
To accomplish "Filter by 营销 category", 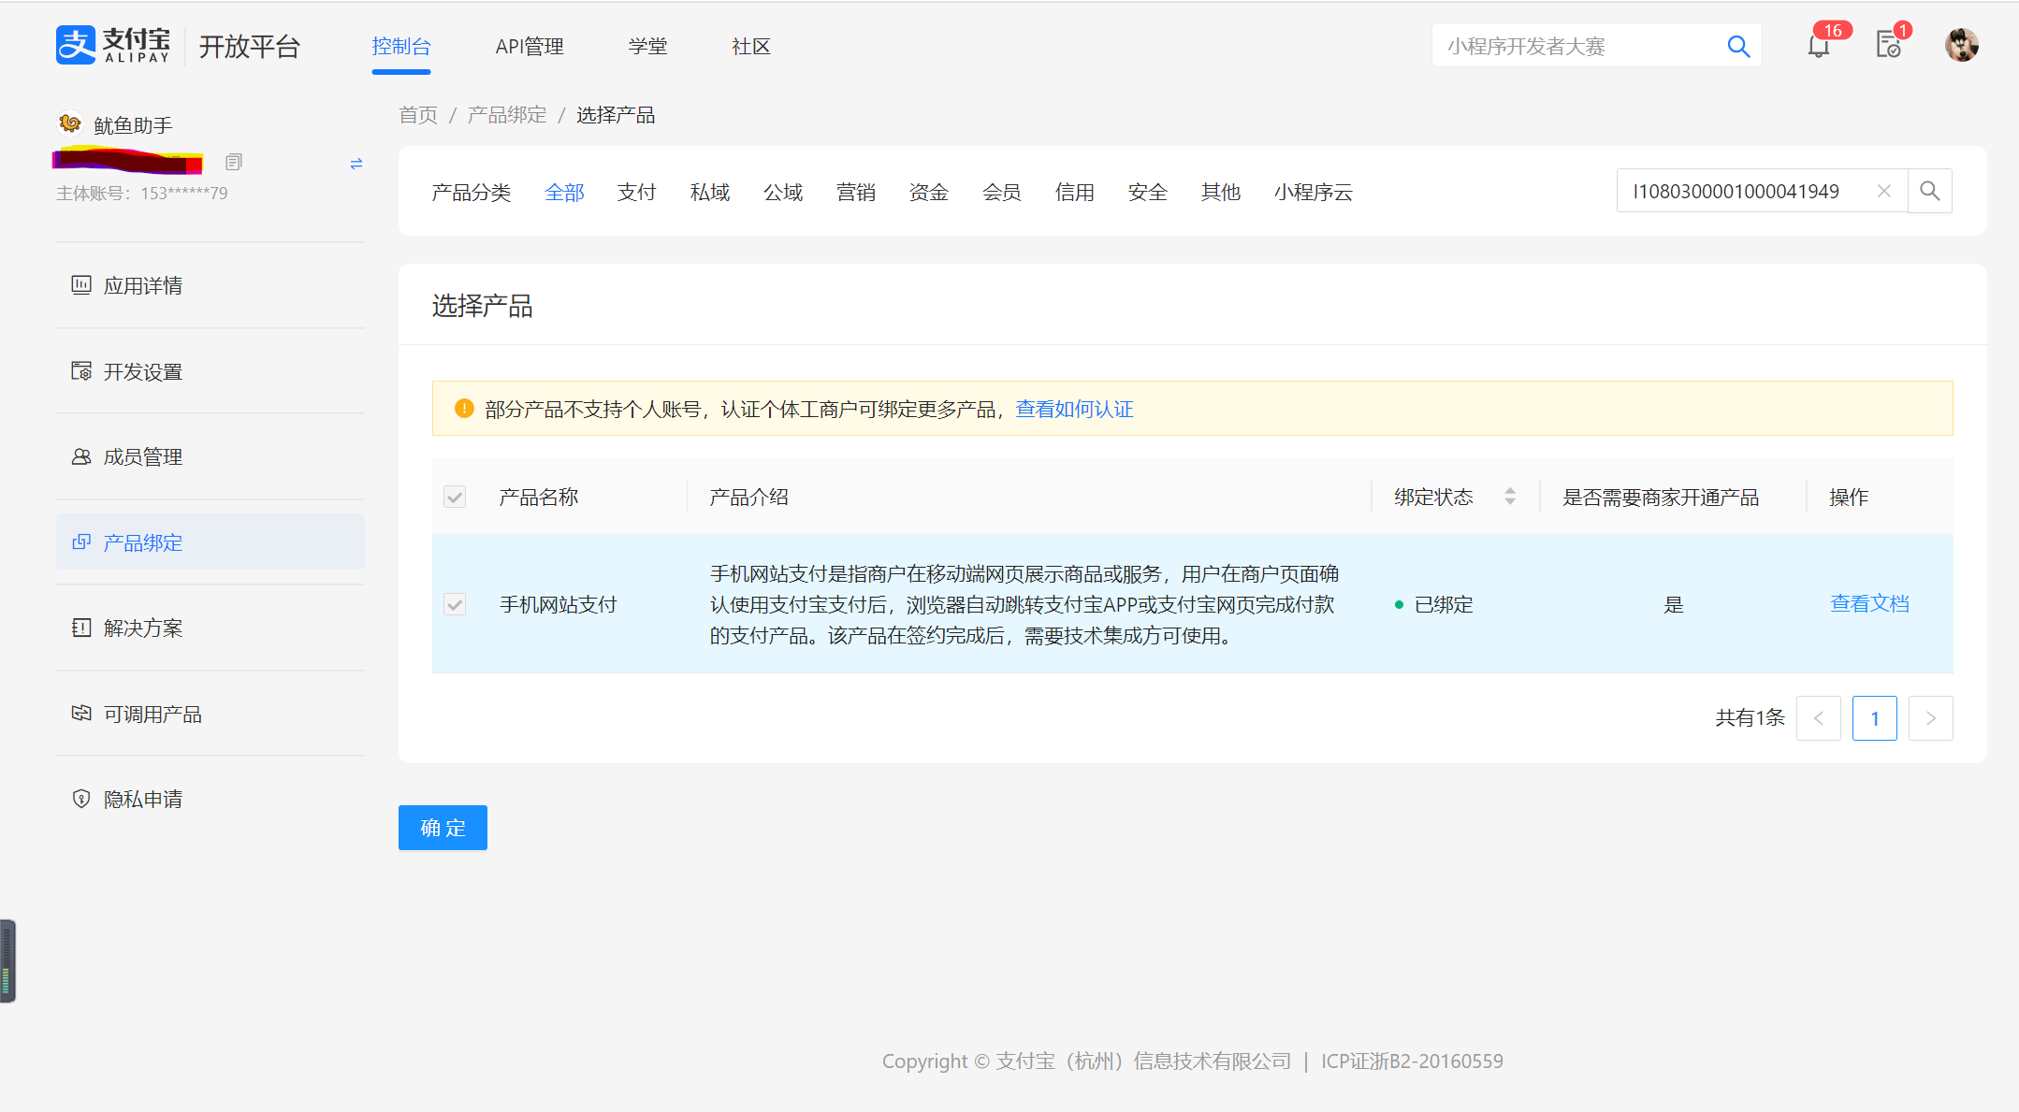I will coord(856,192).
